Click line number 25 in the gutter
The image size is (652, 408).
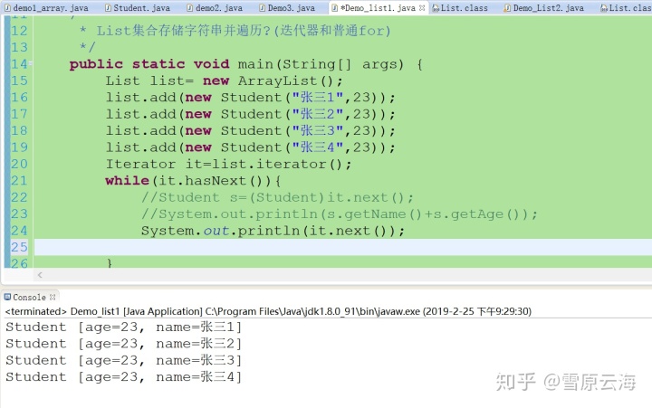pyautogui.click(x=19, y=247)
